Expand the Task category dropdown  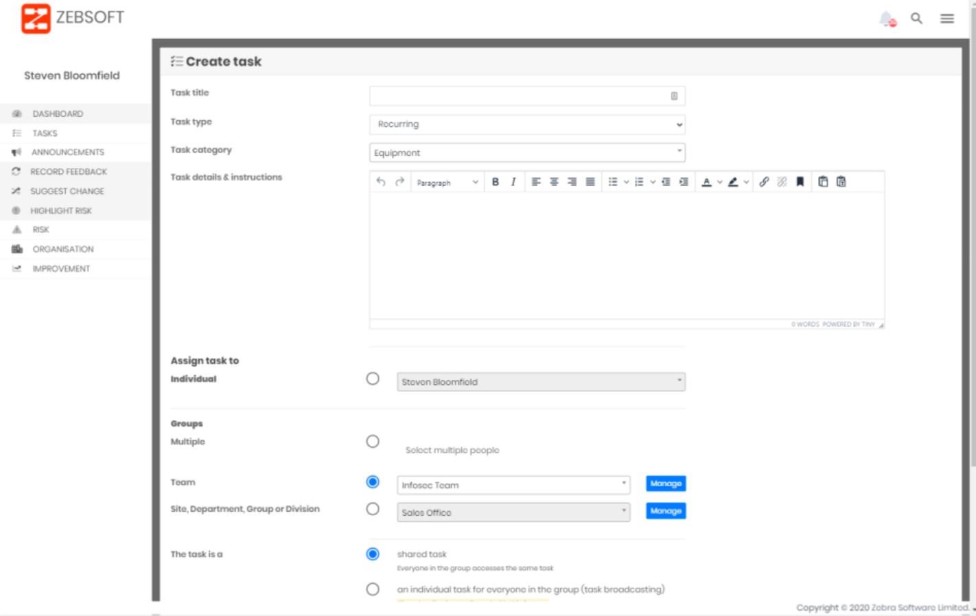point(527,152)
